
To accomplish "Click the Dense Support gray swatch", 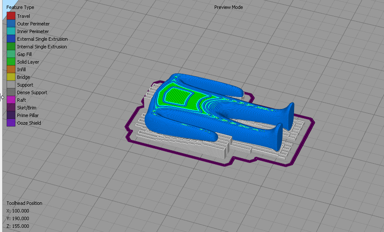I will coord(11,92).
